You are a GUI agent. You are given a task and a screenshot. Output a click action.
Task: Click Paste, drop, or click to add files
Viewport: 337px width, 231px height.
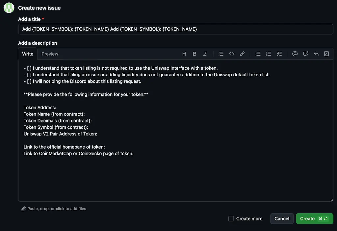coord(57,209)
